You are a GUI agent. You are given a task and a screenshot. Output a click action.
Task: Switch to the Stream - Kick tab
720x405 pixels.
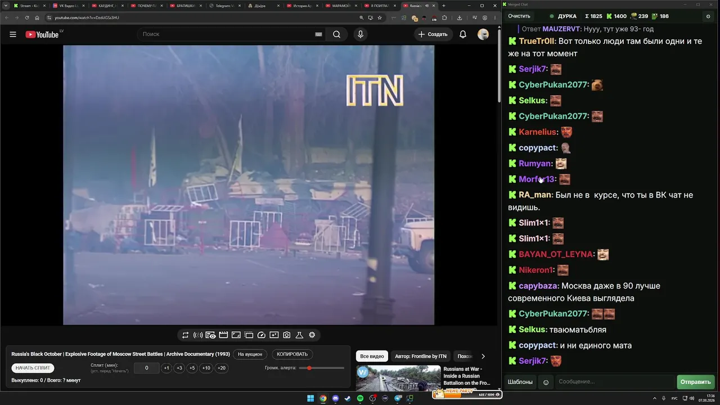point(28,6)
